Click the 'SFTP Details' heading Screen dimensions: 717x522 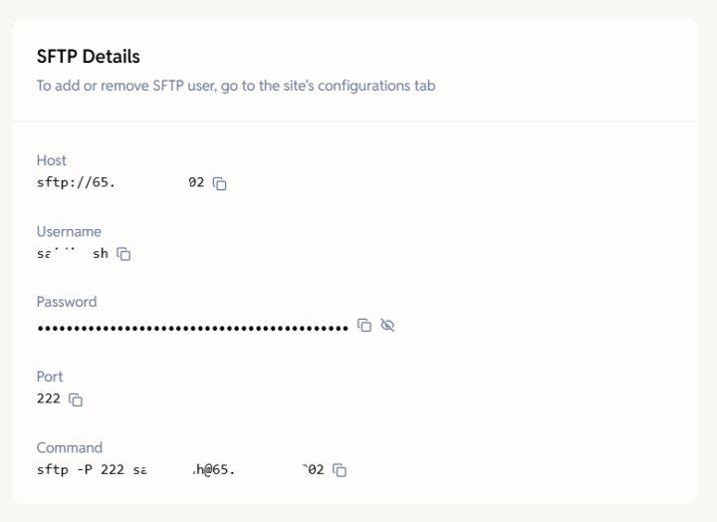click(89, 58)
